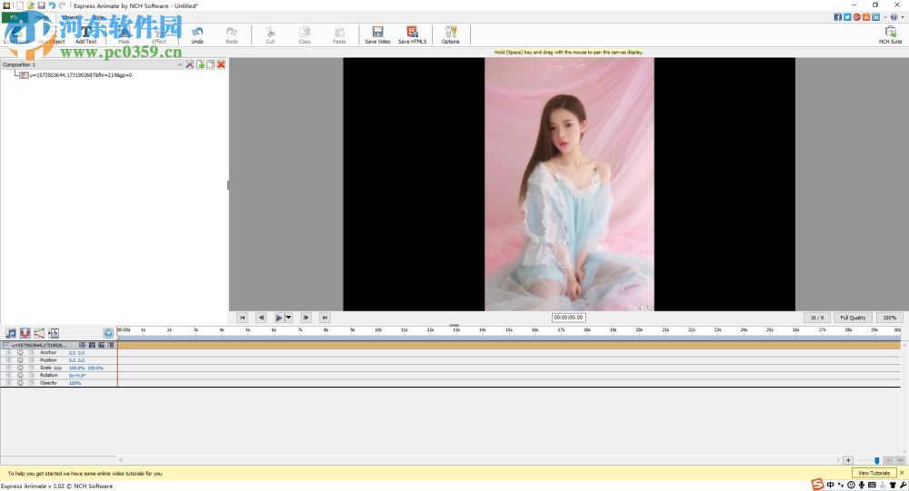The height and width of the screenshot is (491, 909).
Task: Open the Full Quality dropdown
Action: [x=853, y=318]
